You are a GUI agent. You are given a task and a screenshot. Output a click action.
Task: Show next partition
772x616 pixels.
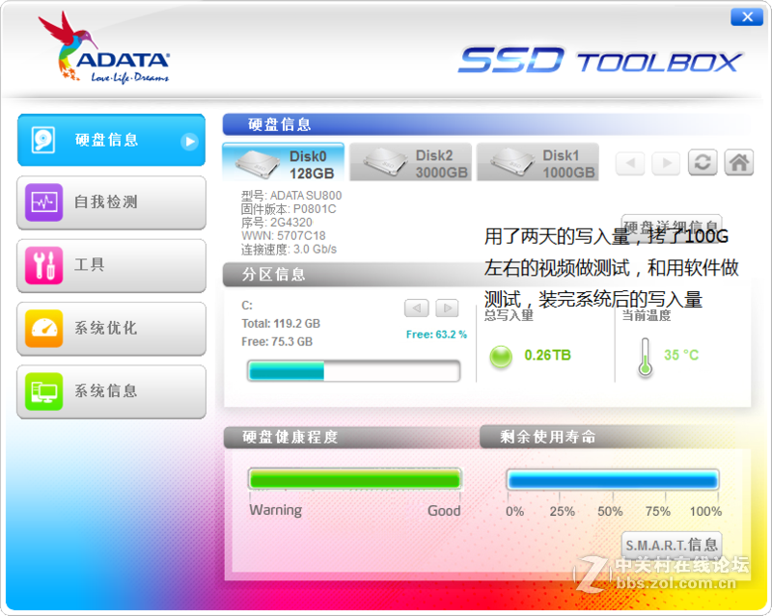coord(447,308)
